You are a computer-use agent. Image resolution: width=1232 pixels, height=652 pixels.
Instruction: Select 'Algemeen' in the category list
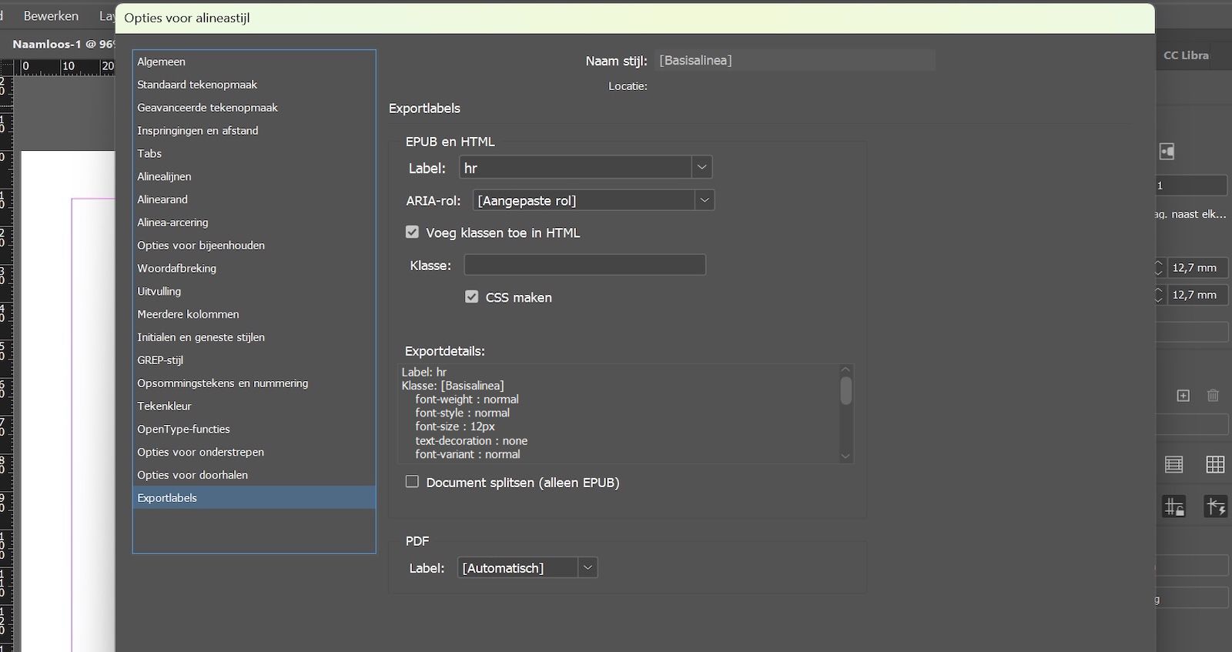[x=161, y=62]
